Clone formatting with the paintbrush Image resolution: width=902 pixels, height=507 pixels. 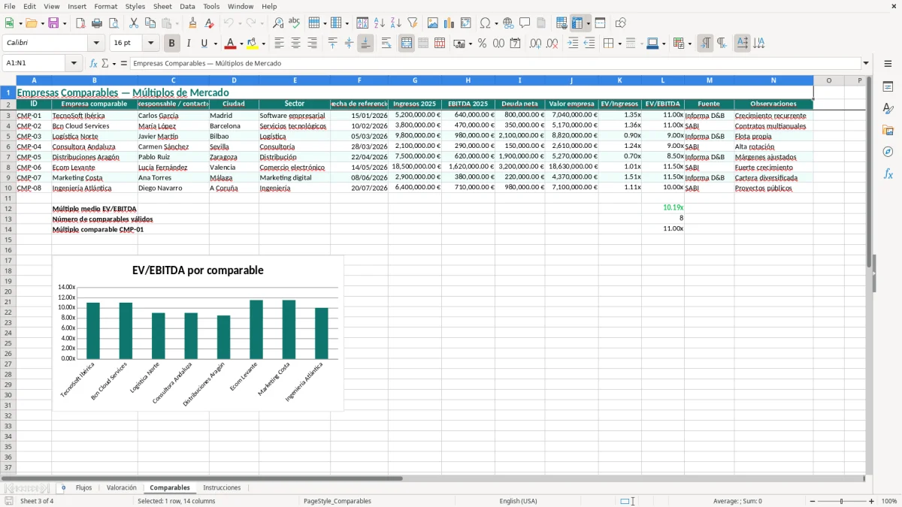[x=192, y=23]
